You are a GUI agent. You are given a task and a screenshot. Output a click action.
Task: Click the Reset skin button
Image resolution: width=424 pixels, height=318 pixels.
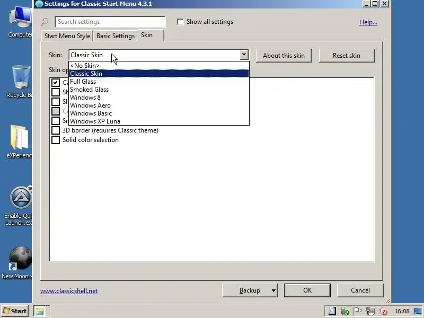click(x=347, y=56)
